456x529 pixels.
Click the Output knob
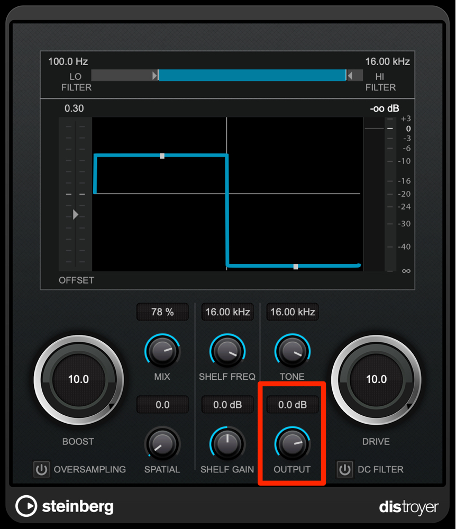click(x=293, y=444)
